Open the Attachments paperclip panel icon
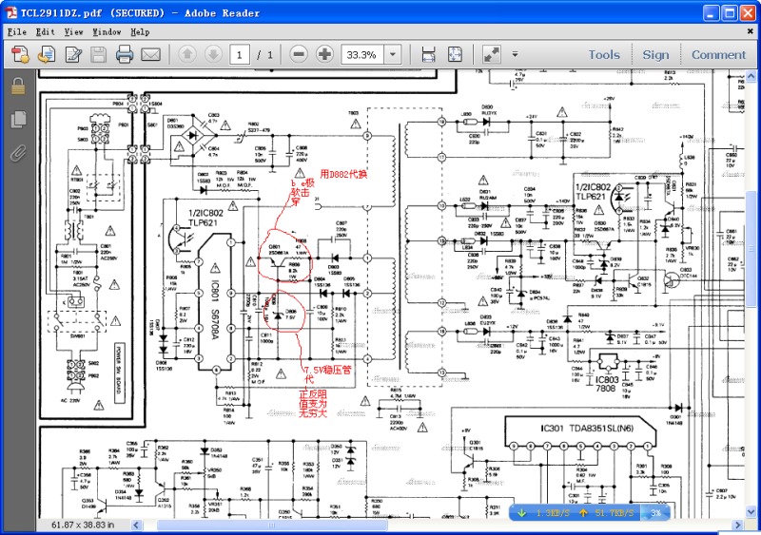Viewport: 761px width, 535px height. coord(18,153)
